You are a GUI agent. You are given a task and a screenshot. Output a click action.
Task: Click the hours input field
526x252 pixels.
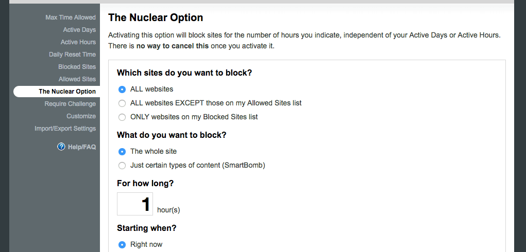[135, 204]
